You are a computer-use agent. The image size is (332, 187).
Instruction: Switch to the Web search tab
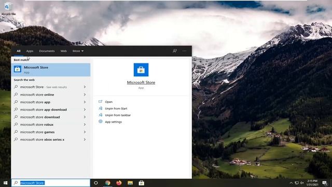pyautogui.click(x=63, y=51)
